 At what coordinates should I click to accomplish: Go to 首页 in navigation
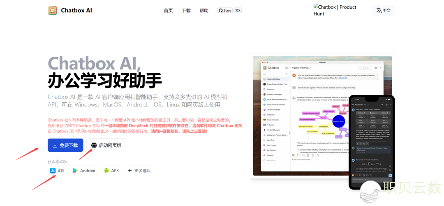pyautogui.click(x=168, y=10)
